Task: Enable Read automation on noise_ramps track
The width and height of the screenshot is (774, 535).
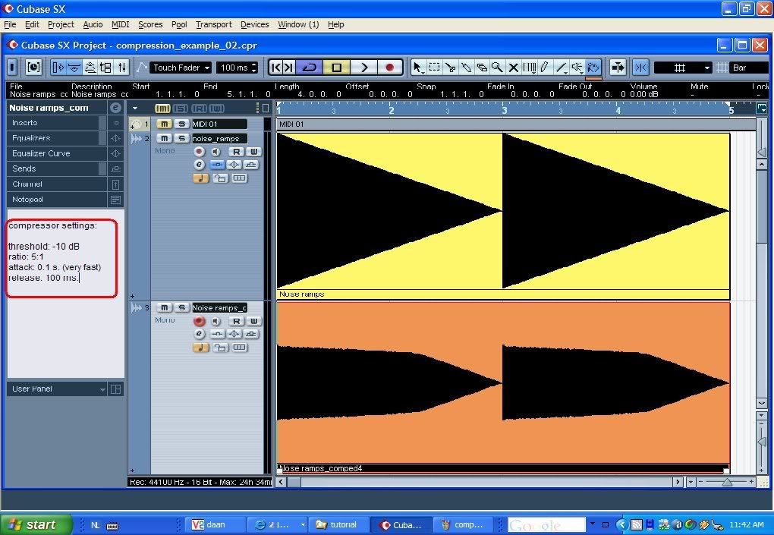Action: point(237,152)
